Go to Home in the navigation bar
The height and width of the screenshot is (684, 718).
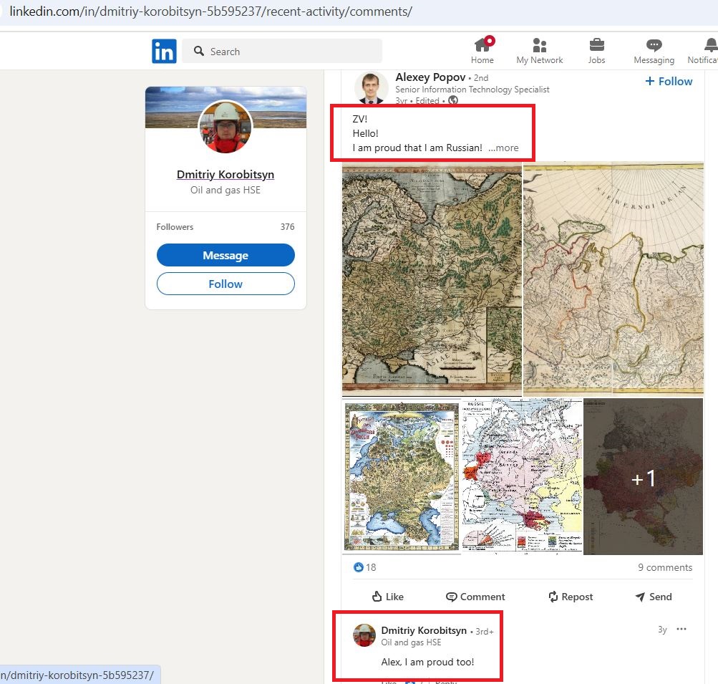482,50
